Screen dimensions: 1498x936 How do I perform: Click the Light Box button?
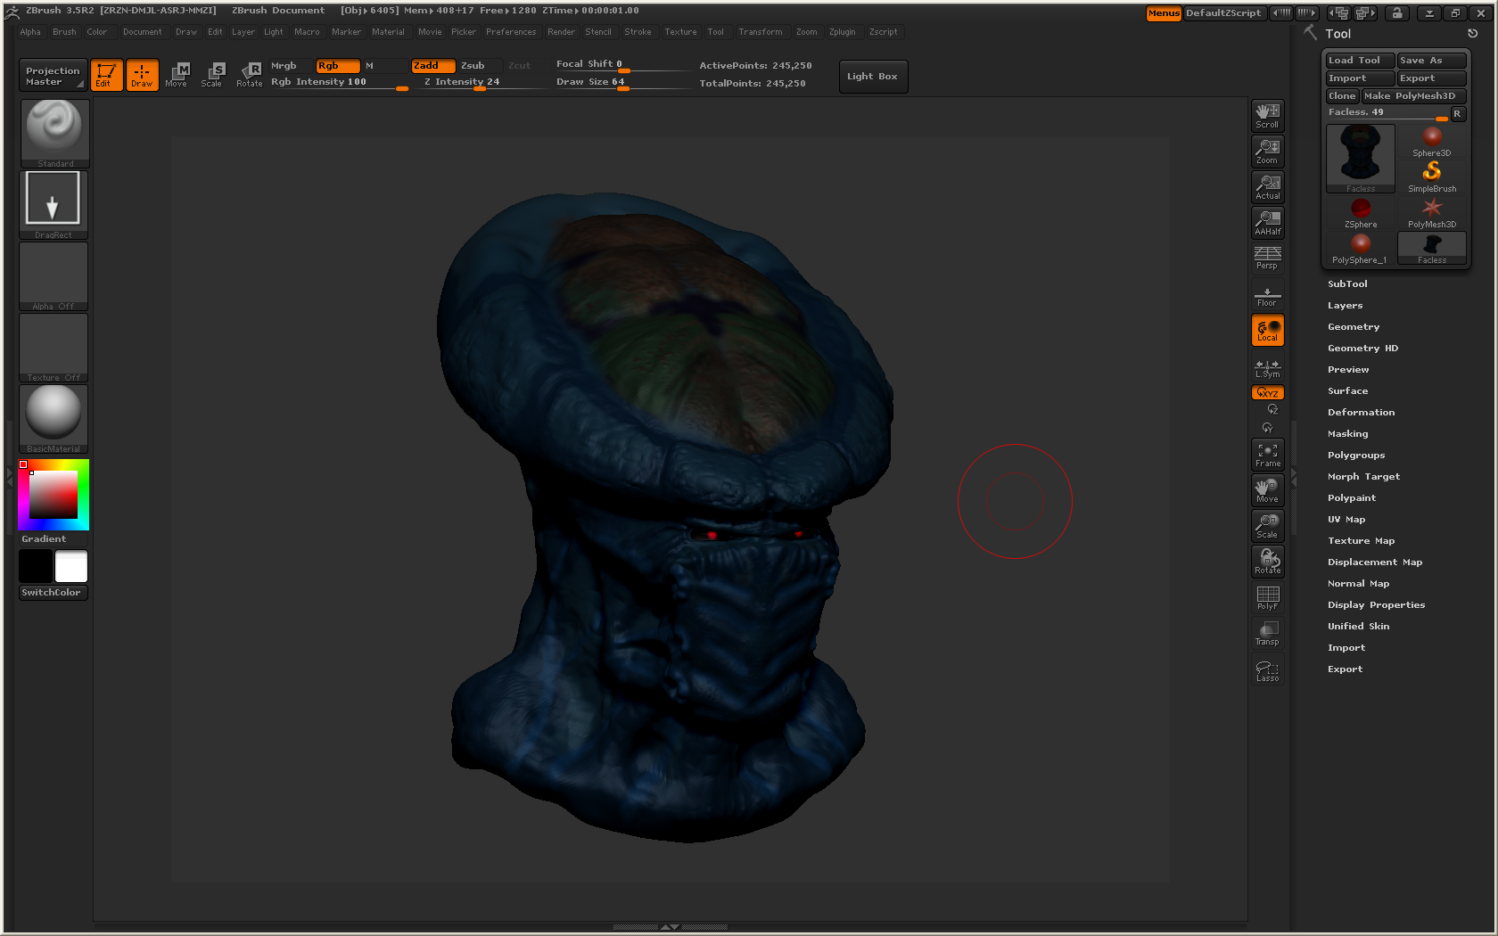(x=872, y=77)
